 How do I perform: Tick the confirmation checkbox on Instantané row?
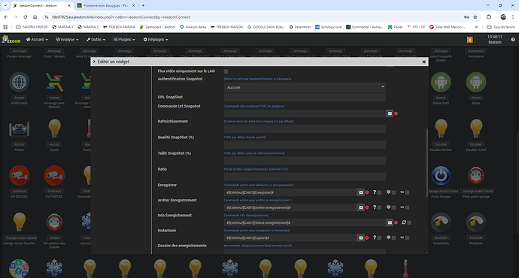(393, 237)
